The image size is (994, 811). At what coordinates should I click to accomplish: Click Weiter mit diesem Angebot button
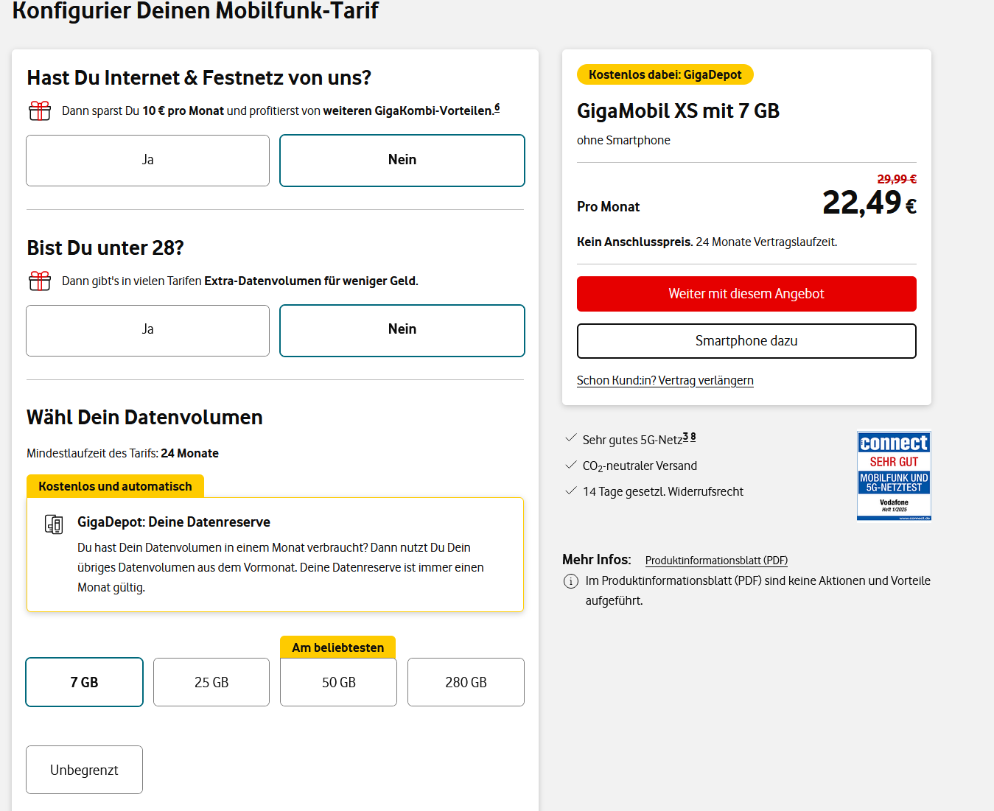tap(746, 294)
